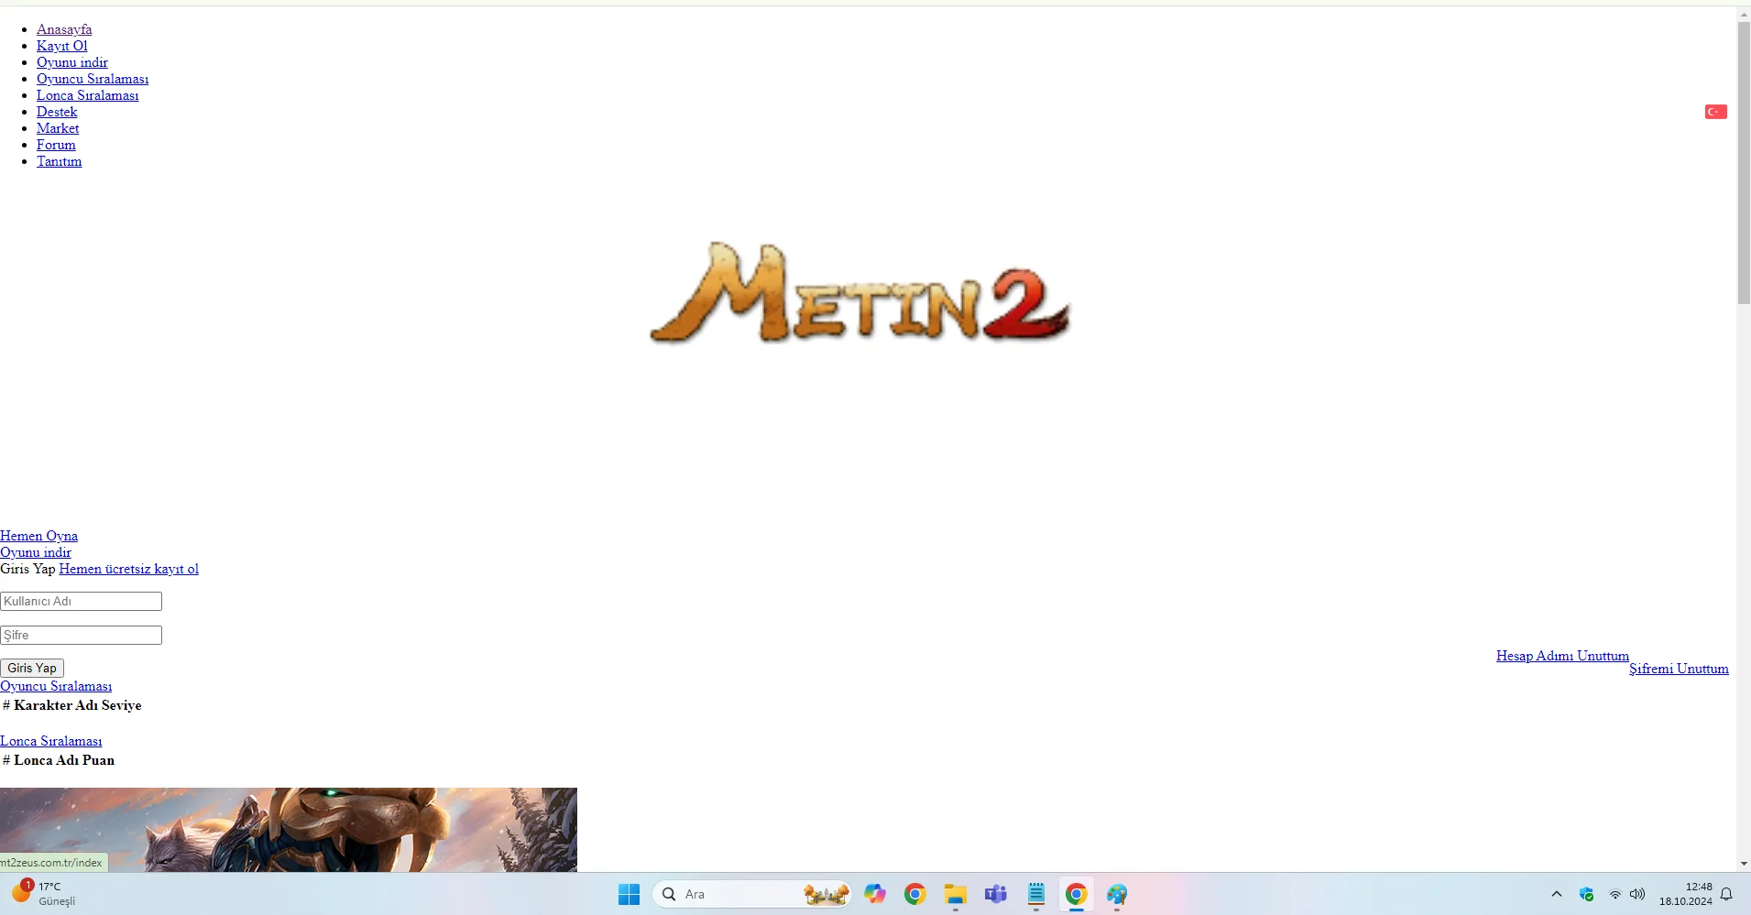The width and height of the screenshot is (1751, 915).
Task: Open the notification bell
Action: pyautogui.click(x=1726, y=894)
